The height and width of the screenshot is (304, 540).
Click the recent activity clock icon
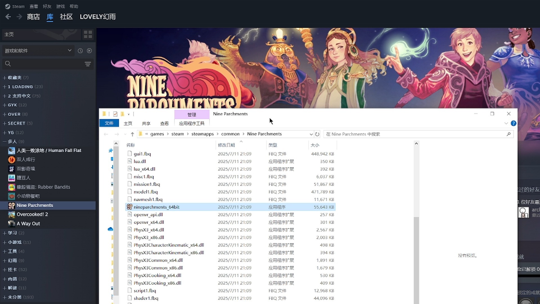[x=80, y=51]
